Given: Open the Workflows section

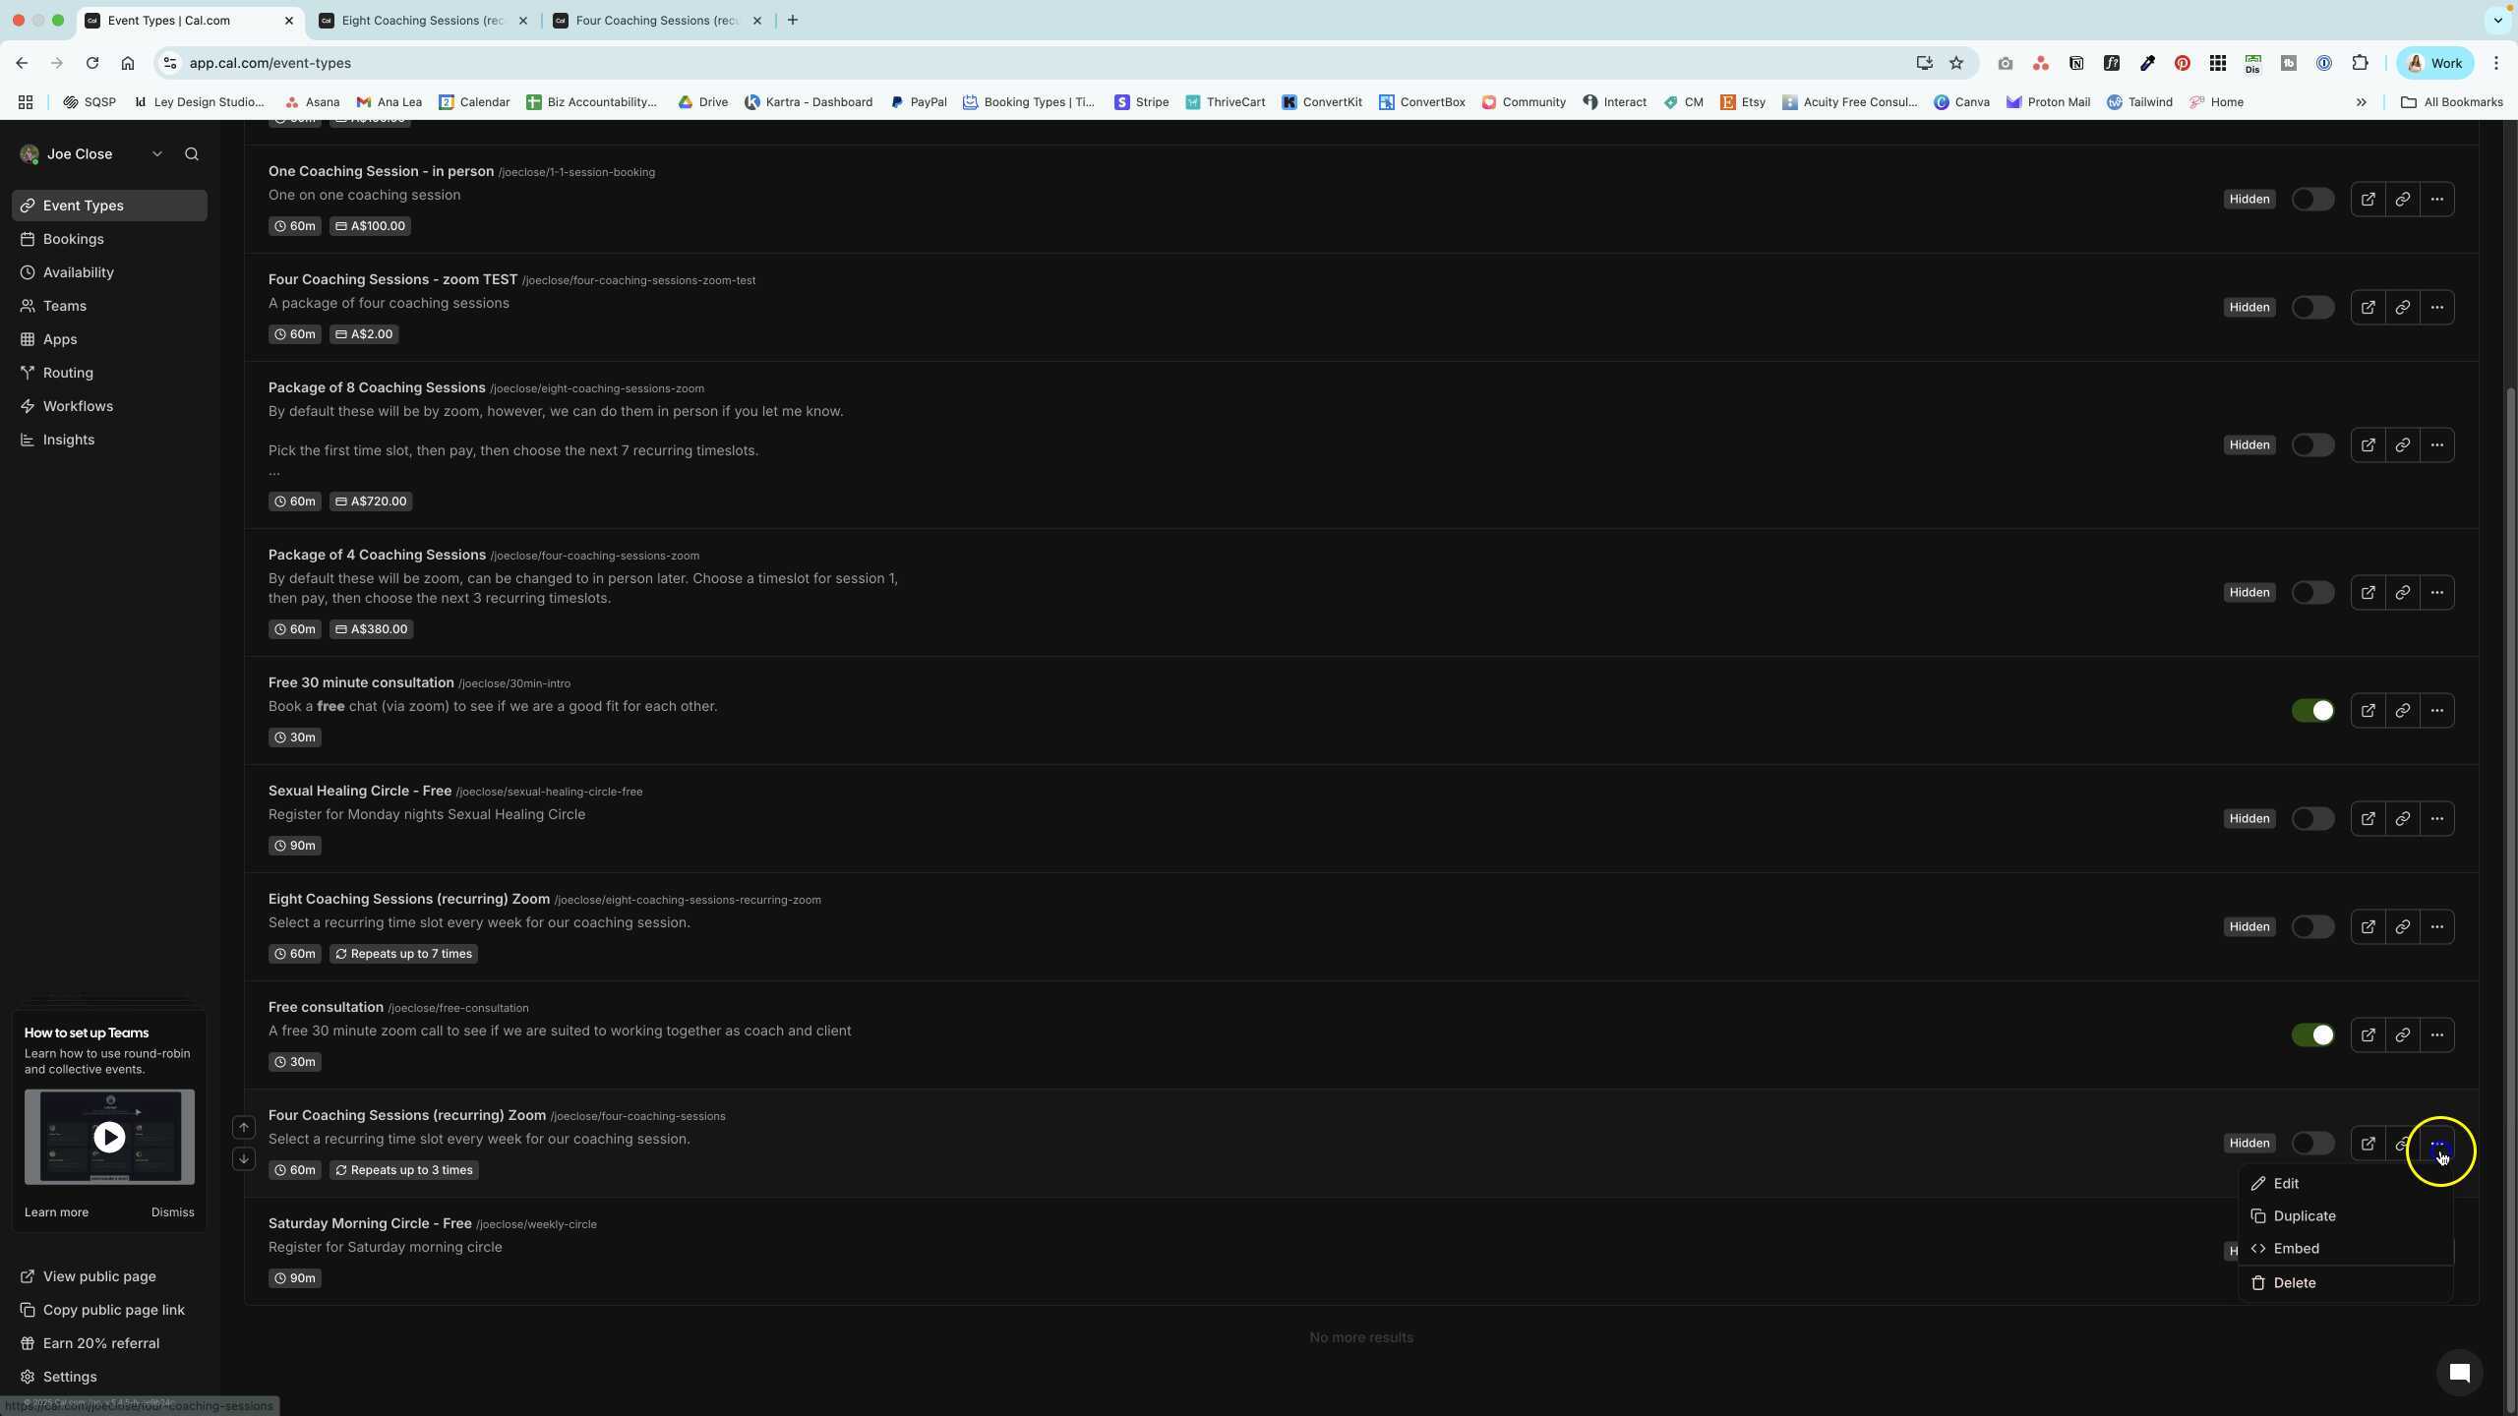Looking at the screenshot, I should 79,405.
